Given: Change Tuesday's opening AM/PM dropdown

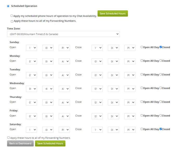Looking at the screenshot, I should (x=64, y=75).
